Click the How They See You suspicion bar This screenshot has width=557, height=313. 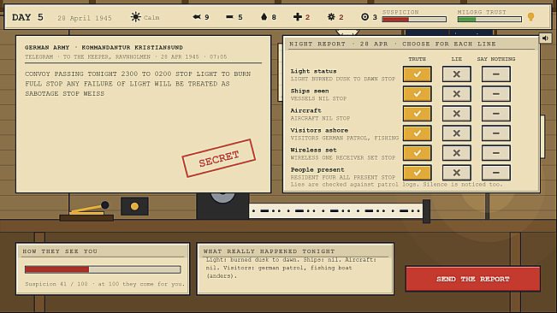[103, 269]
